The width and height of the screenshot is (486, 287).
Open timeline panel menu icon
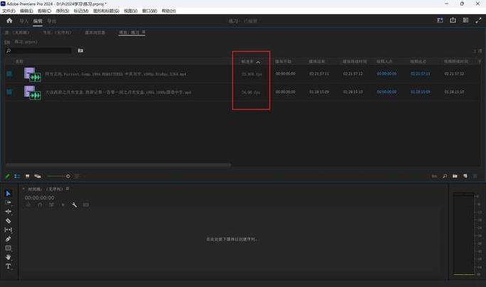tap(68, 188)
